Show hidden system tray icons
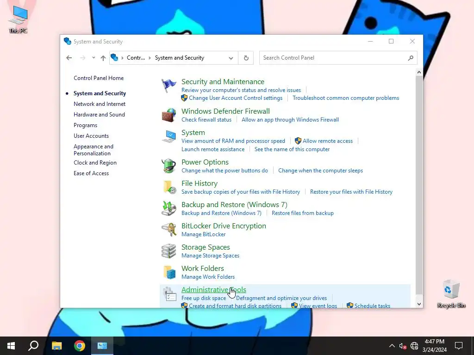 [x=392, y=346]
